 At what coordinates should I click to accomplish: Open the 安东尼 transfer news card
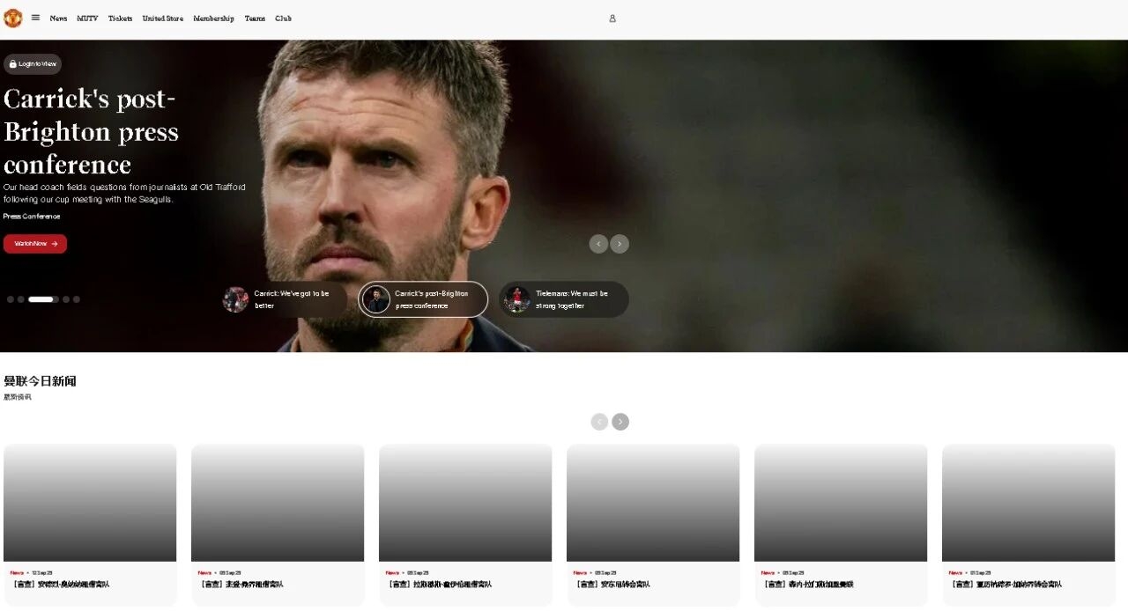click(653, 525)
